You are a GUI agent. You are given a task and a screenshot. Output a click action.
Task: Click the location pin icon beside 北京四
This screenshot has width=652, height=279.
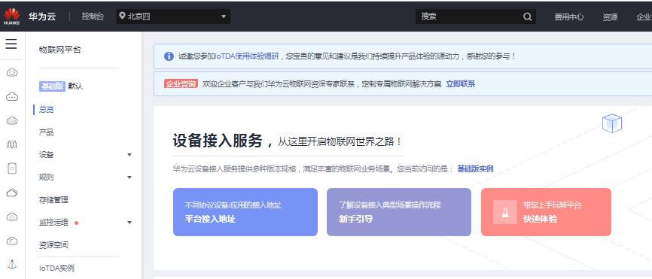[x=122, y=17]
